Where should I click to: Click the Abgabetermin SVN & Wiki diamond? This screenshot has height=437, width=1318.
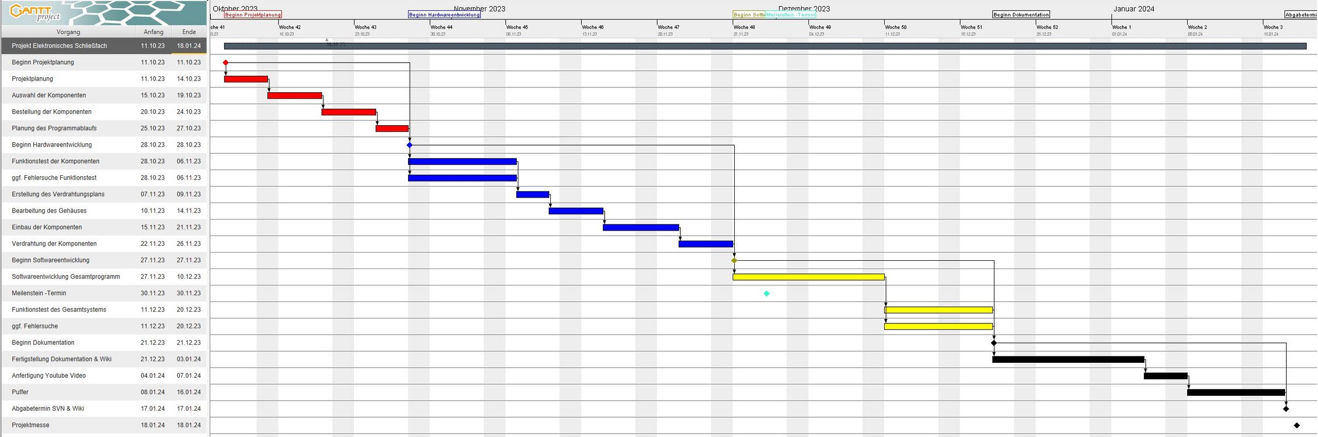tap(1286, 408)
